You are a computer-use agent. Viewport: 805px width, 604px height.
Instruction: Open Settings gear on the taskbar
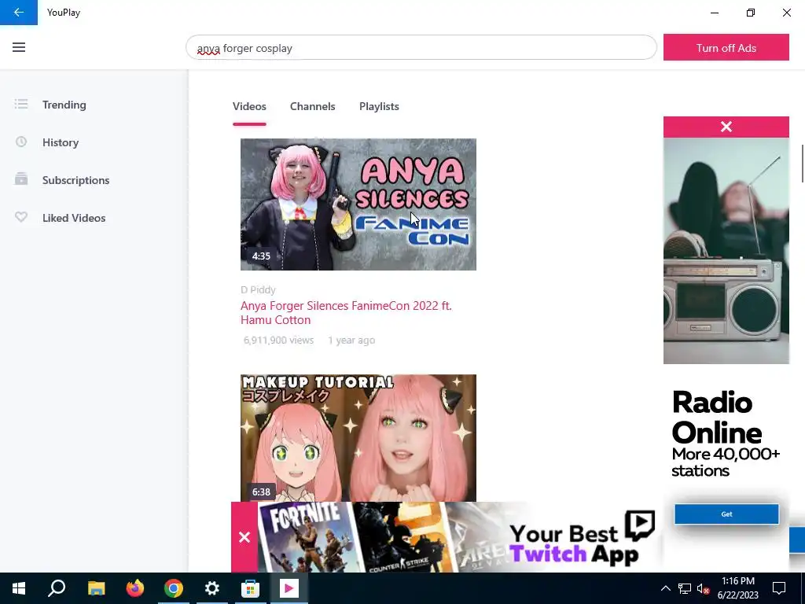(212, 588)
